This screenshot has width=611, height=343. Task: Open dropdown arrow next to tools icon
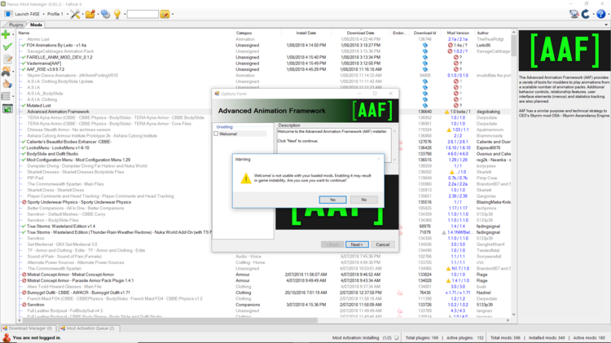(x=82, y=15)
